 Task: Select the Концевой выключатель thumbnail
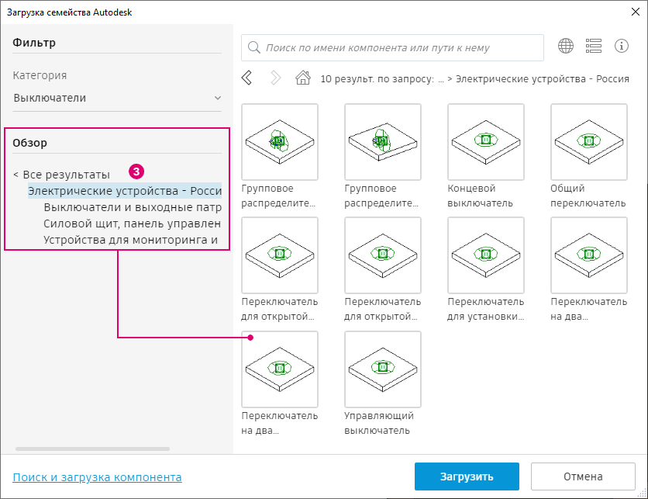click(x=485, y=141)
